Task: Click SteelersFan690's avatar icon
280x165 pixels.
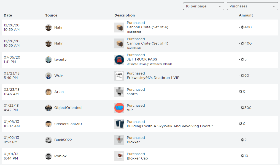Action: [x=49, y=124]
